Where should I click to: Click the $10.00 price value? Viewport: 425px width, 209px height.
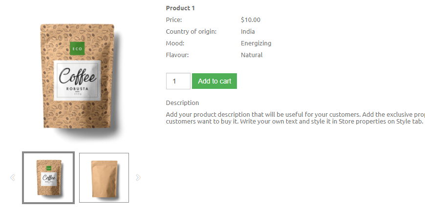(251, 20)
